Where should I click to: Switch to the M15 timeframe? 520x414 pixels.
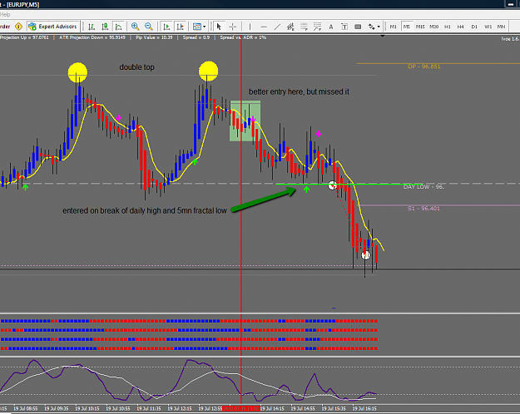[x=420, y=27]
